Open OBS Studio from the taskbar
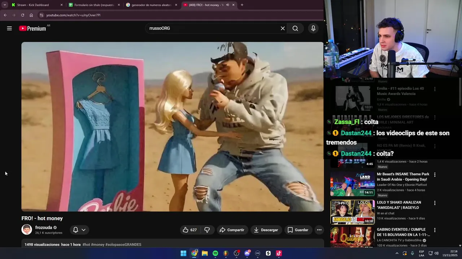 point(236,253)
